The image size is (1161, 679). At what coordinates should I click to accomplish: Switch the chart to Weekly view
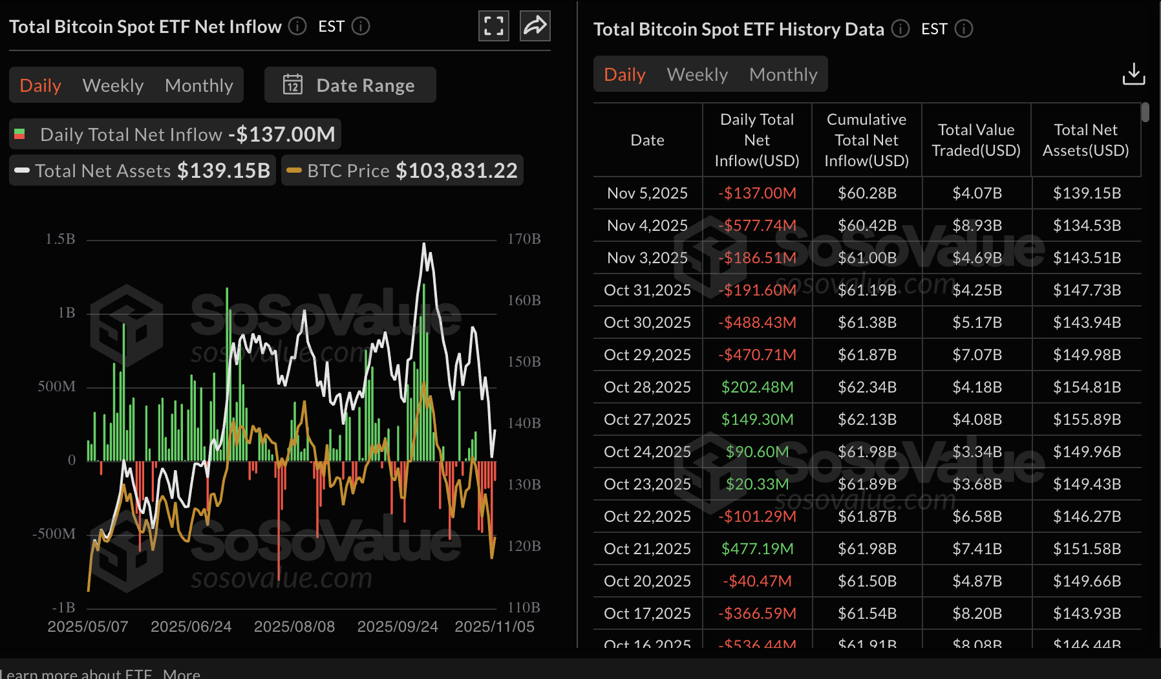coord(112,85)
